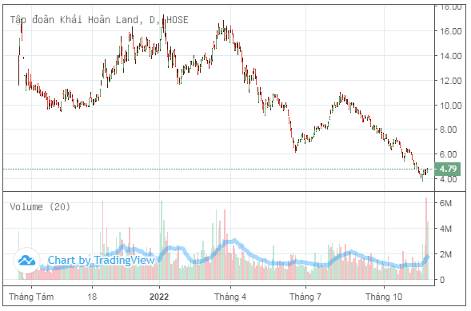Click the tallest red volume bar near 6M

[x=426, y=239]
